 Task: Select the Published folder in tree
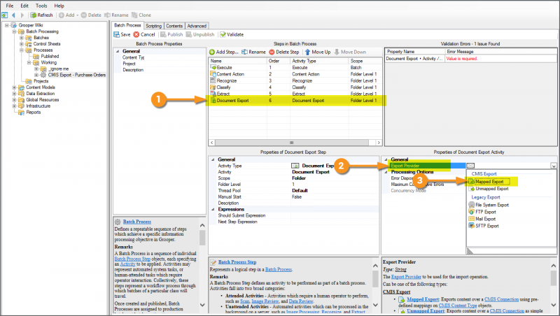(50, 57)
